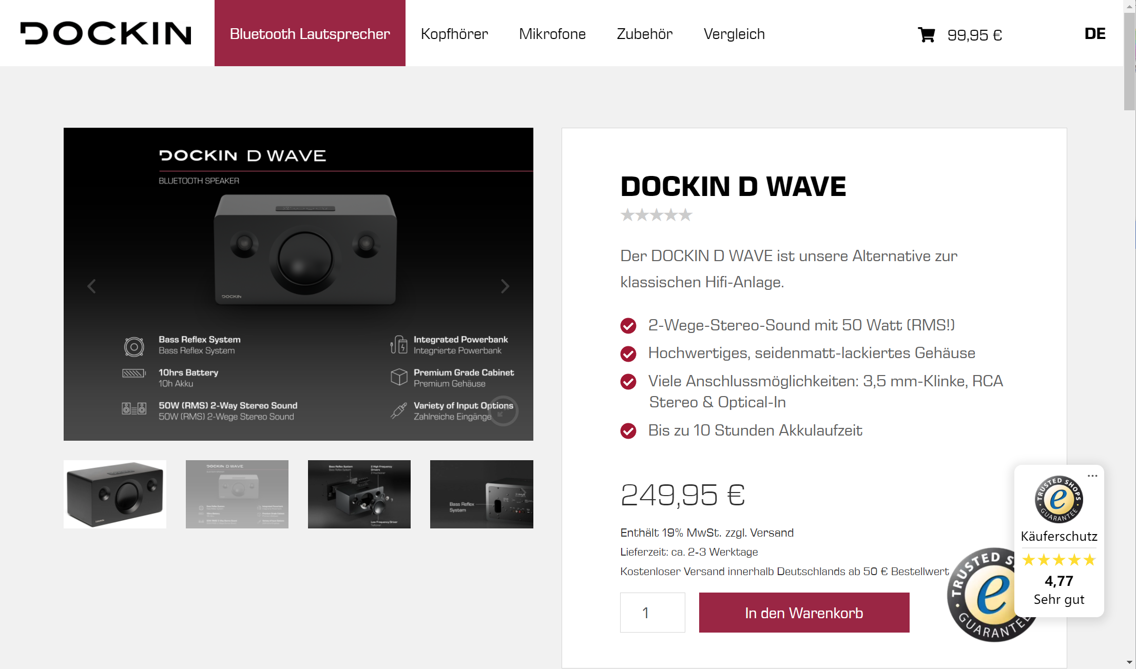This screenshot has height=669, width=1136.
Task: Click the Trusted Shops Käuferschutz seal
Action: click(x=1058, y=499)
